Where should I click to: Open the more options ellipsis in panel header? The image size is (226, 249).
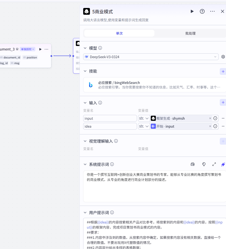(212, 11)
